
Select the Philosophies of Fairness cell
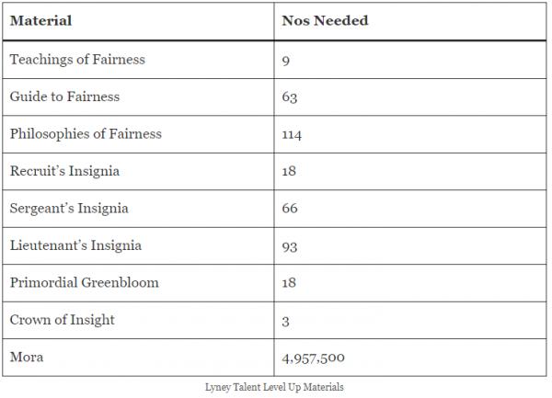click(86, 134)
